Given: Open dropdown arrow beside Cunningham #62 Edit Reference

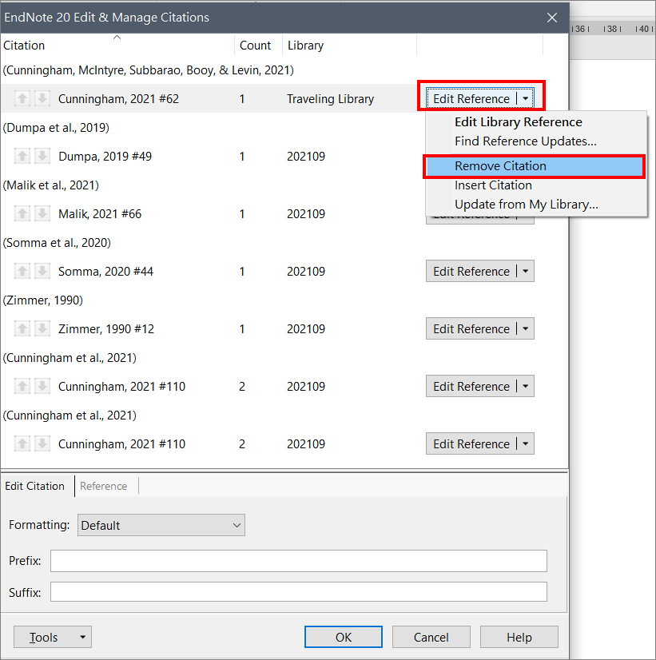Looking at the screenshot, I should 526,98.
